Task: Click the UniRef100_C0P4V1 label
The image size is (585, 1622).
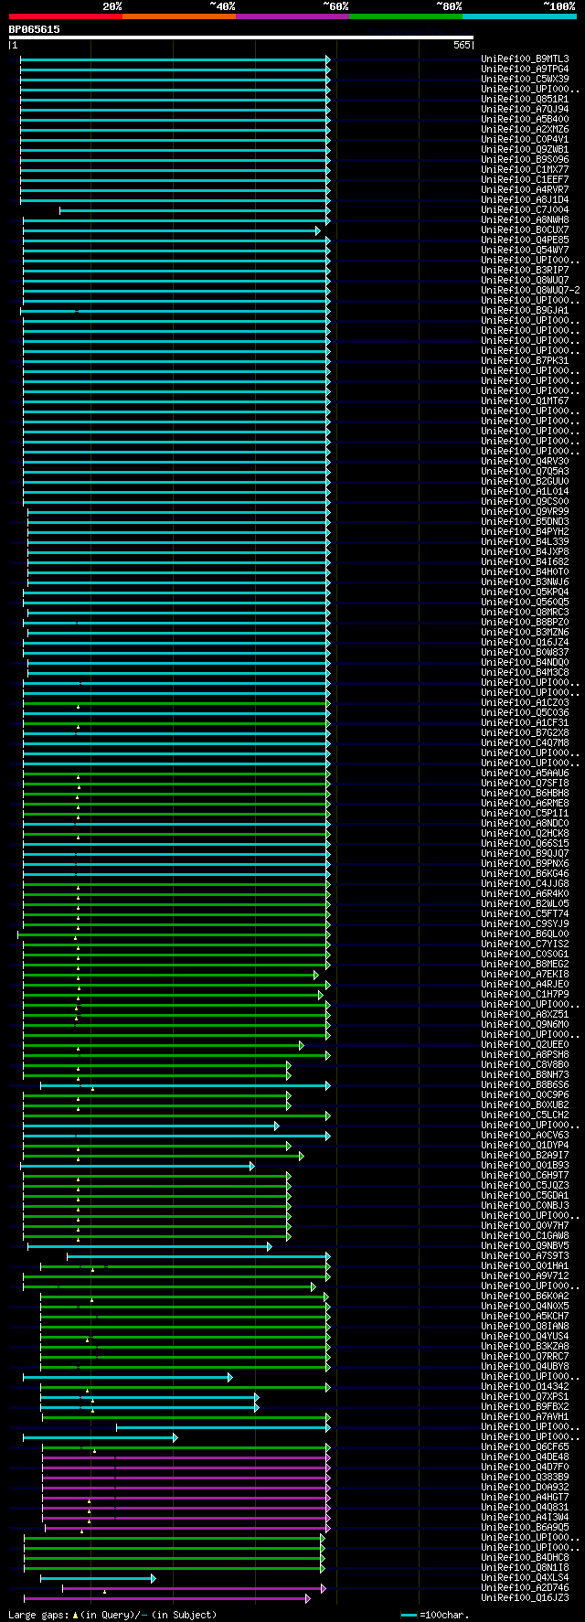Action: [x=525, y=140]
